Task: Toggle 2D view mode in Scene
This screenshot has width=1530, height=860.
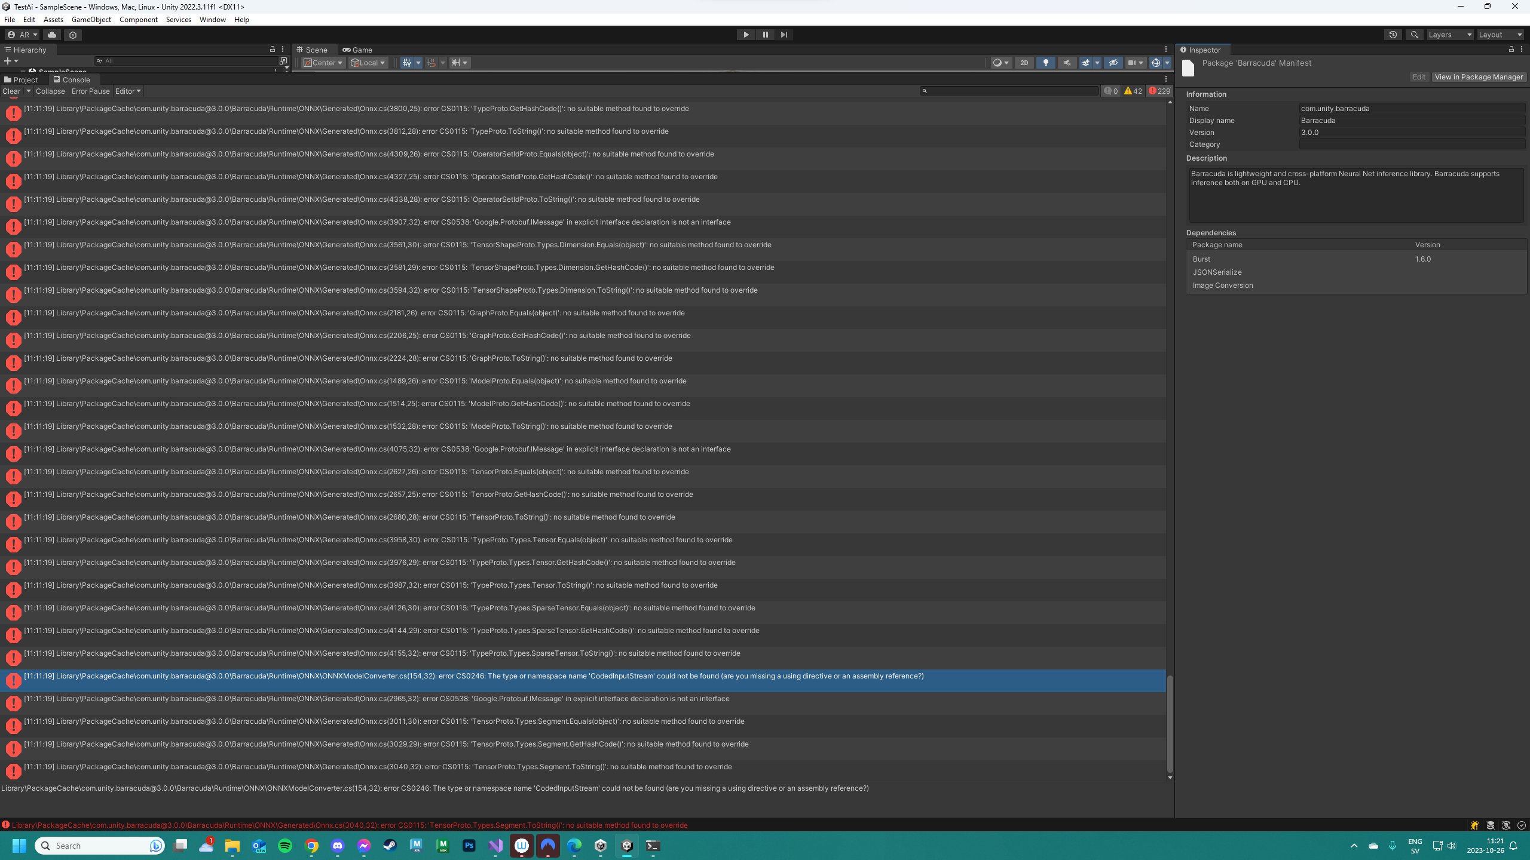Action: click(1024, 63)
